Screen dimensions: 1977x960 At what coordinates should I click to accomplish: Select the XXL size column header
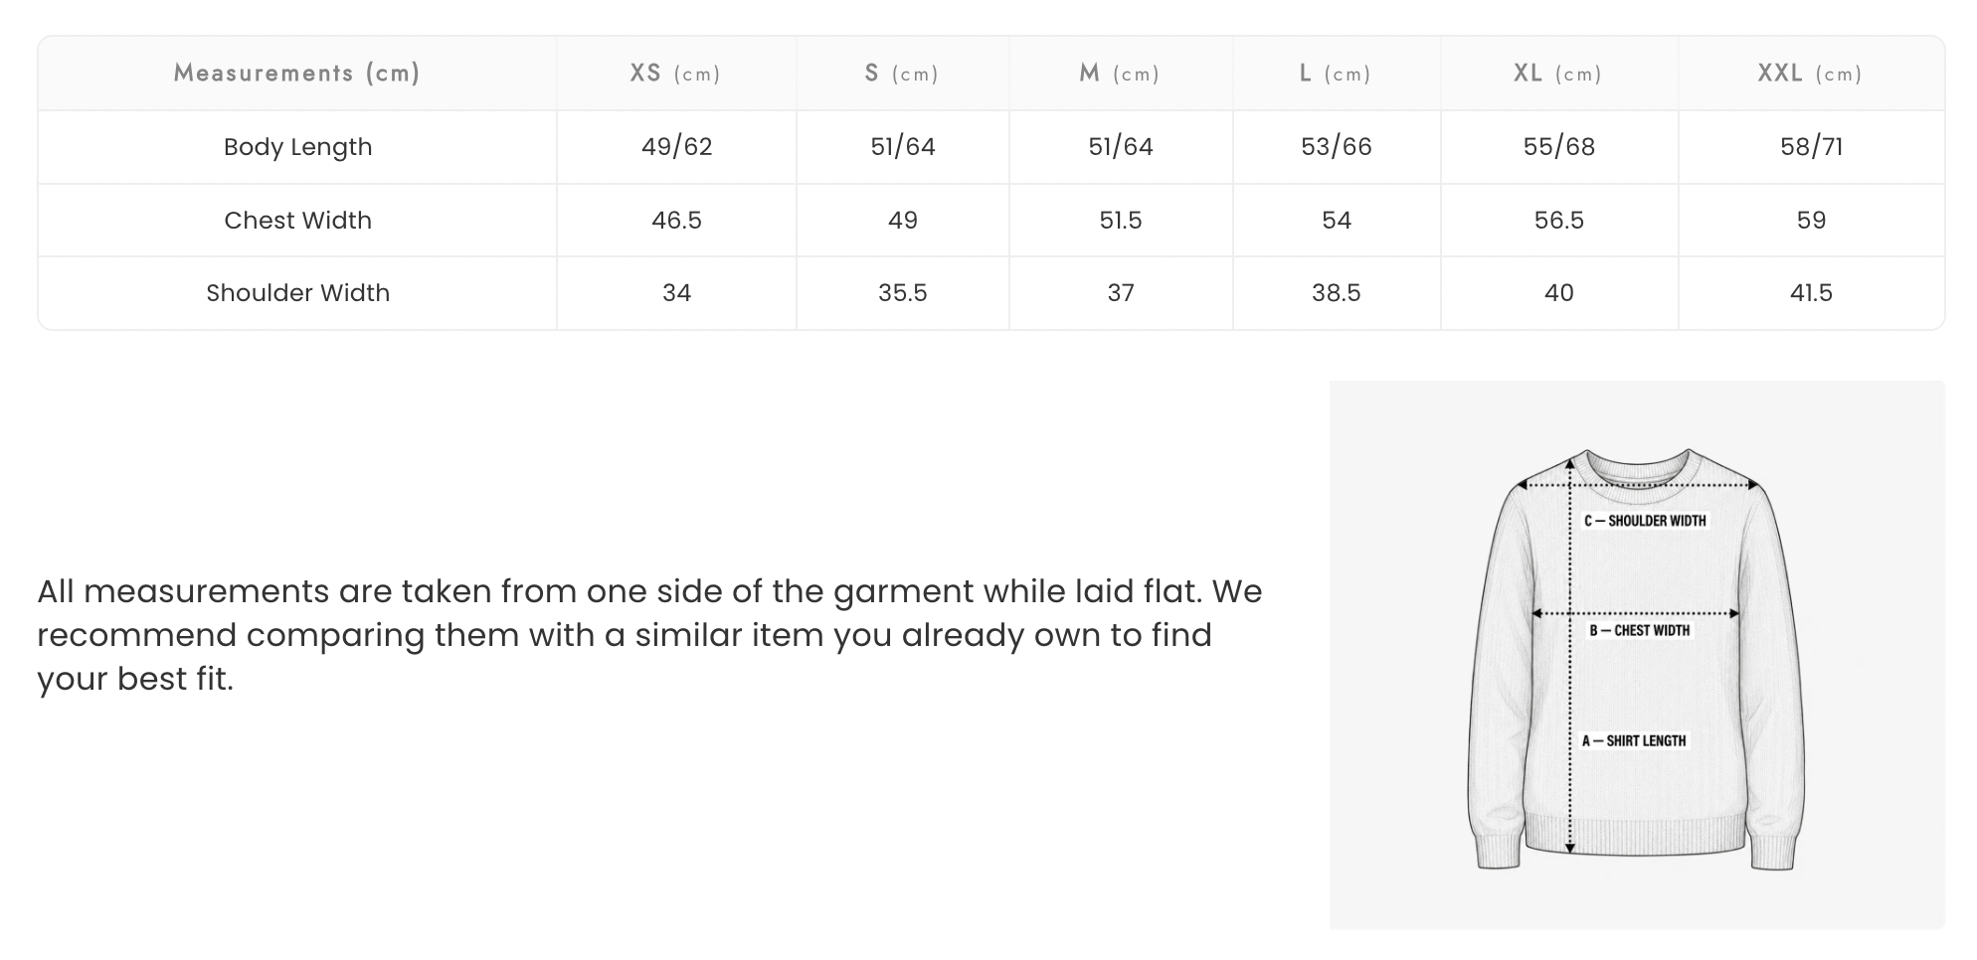pyautogui.click(x=1811, y=74)
